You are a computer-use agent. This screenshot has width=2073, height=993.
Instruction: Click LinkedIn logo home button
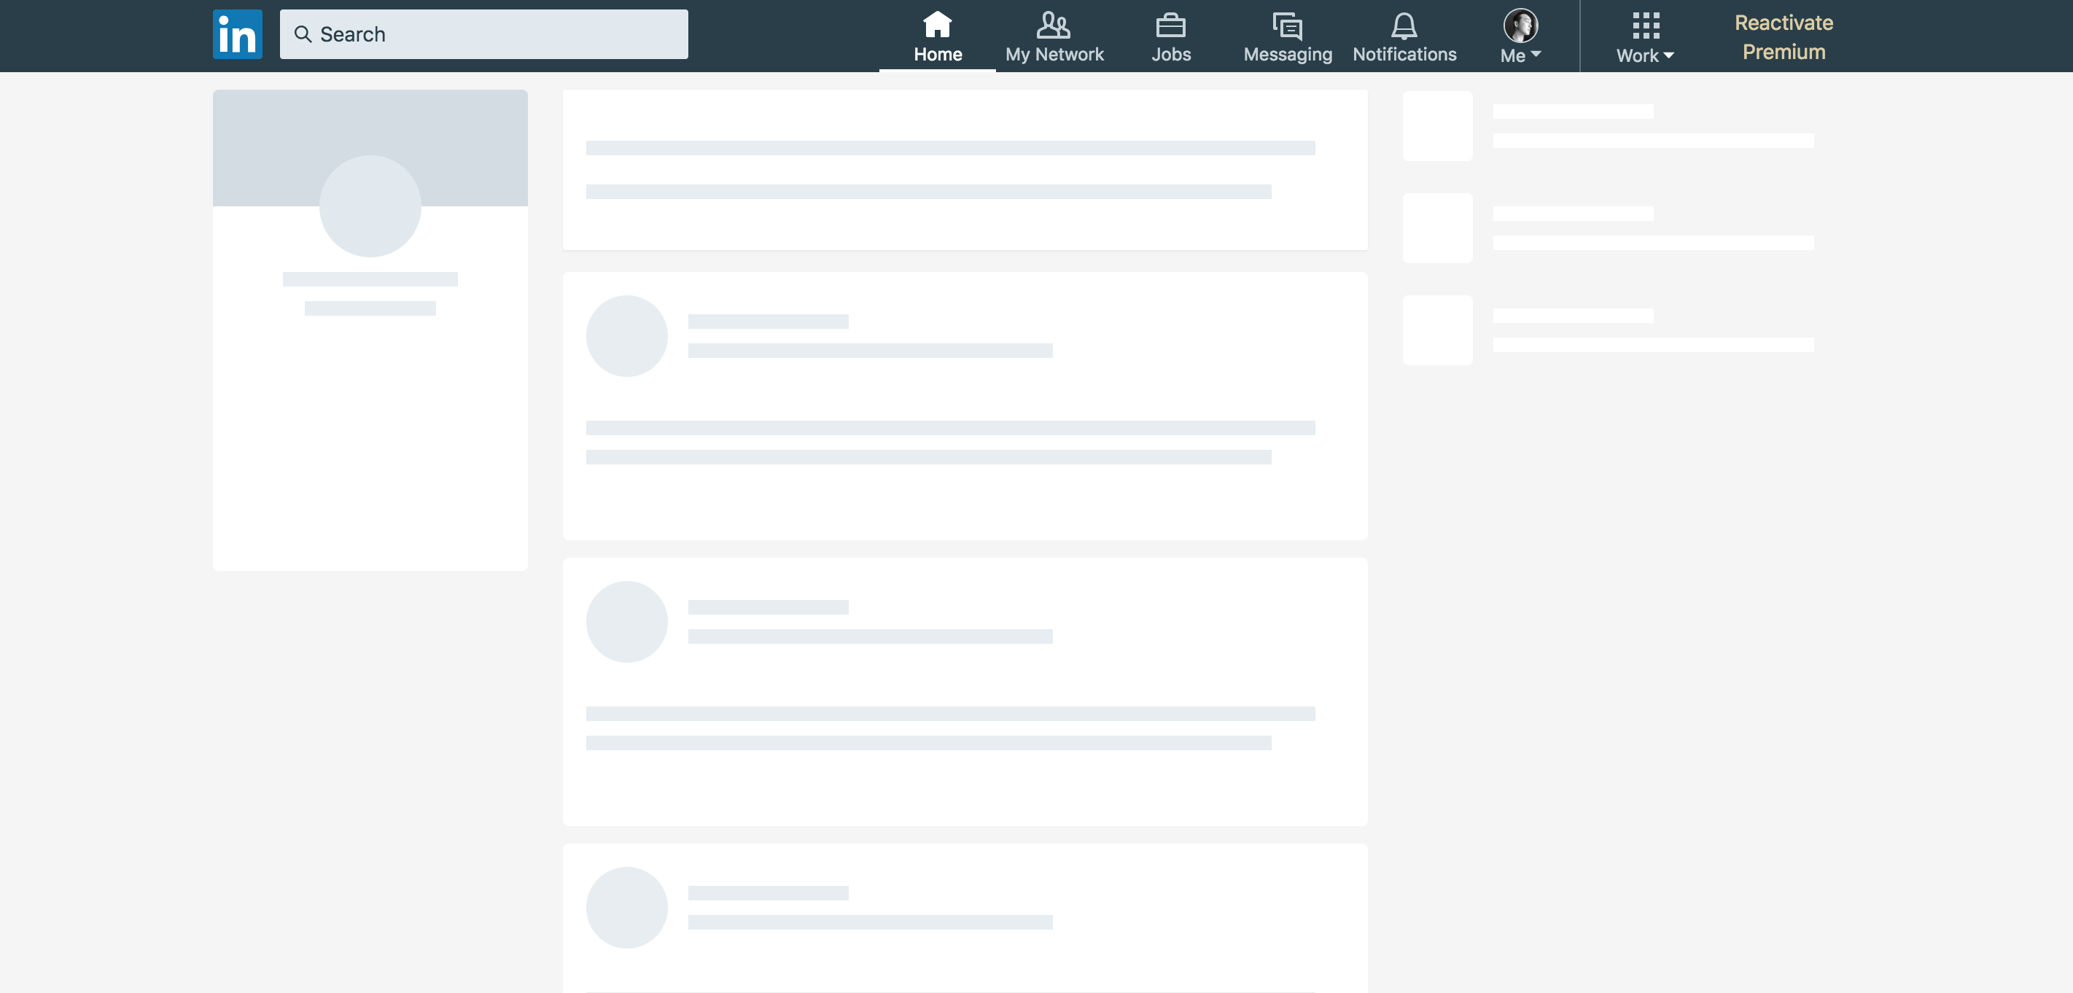238,34
